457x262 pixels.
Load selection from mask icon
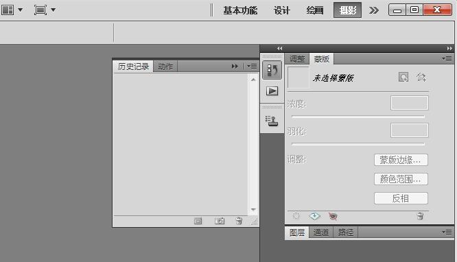click(296, 216)
